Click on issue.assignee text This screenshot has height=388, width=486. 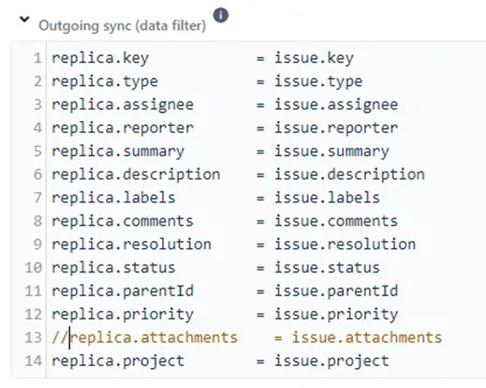(336, 105)
